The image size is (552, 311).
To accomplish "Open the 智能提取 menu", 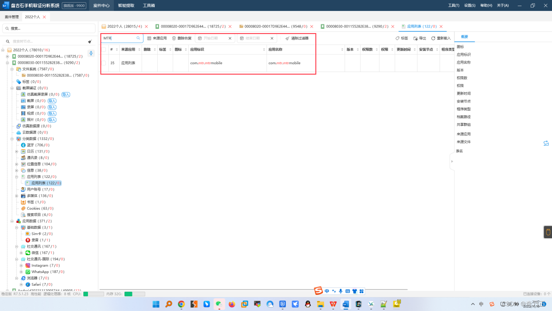I will click(x=126, y=6).
